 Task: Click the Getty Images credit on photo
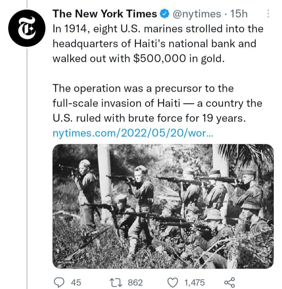click(63, 262)
